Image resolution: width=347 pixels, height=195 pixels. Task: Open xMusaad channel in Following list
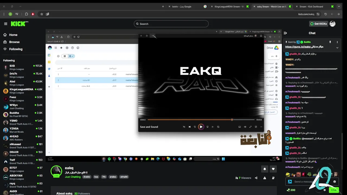pyautogui.click(x=23, y=146)
